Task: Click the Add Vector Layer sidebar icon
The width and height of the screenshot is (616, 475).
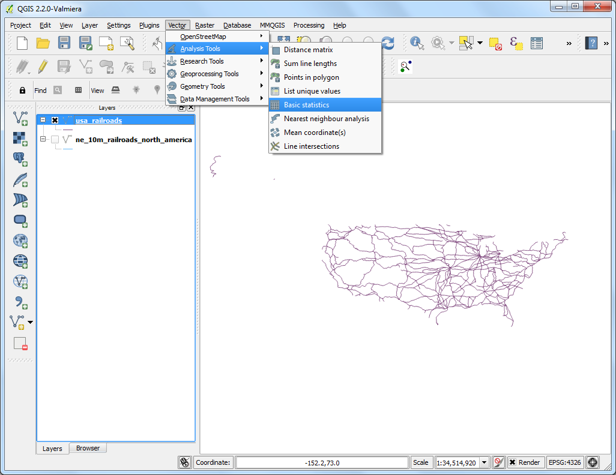Action: coord(20,118)
